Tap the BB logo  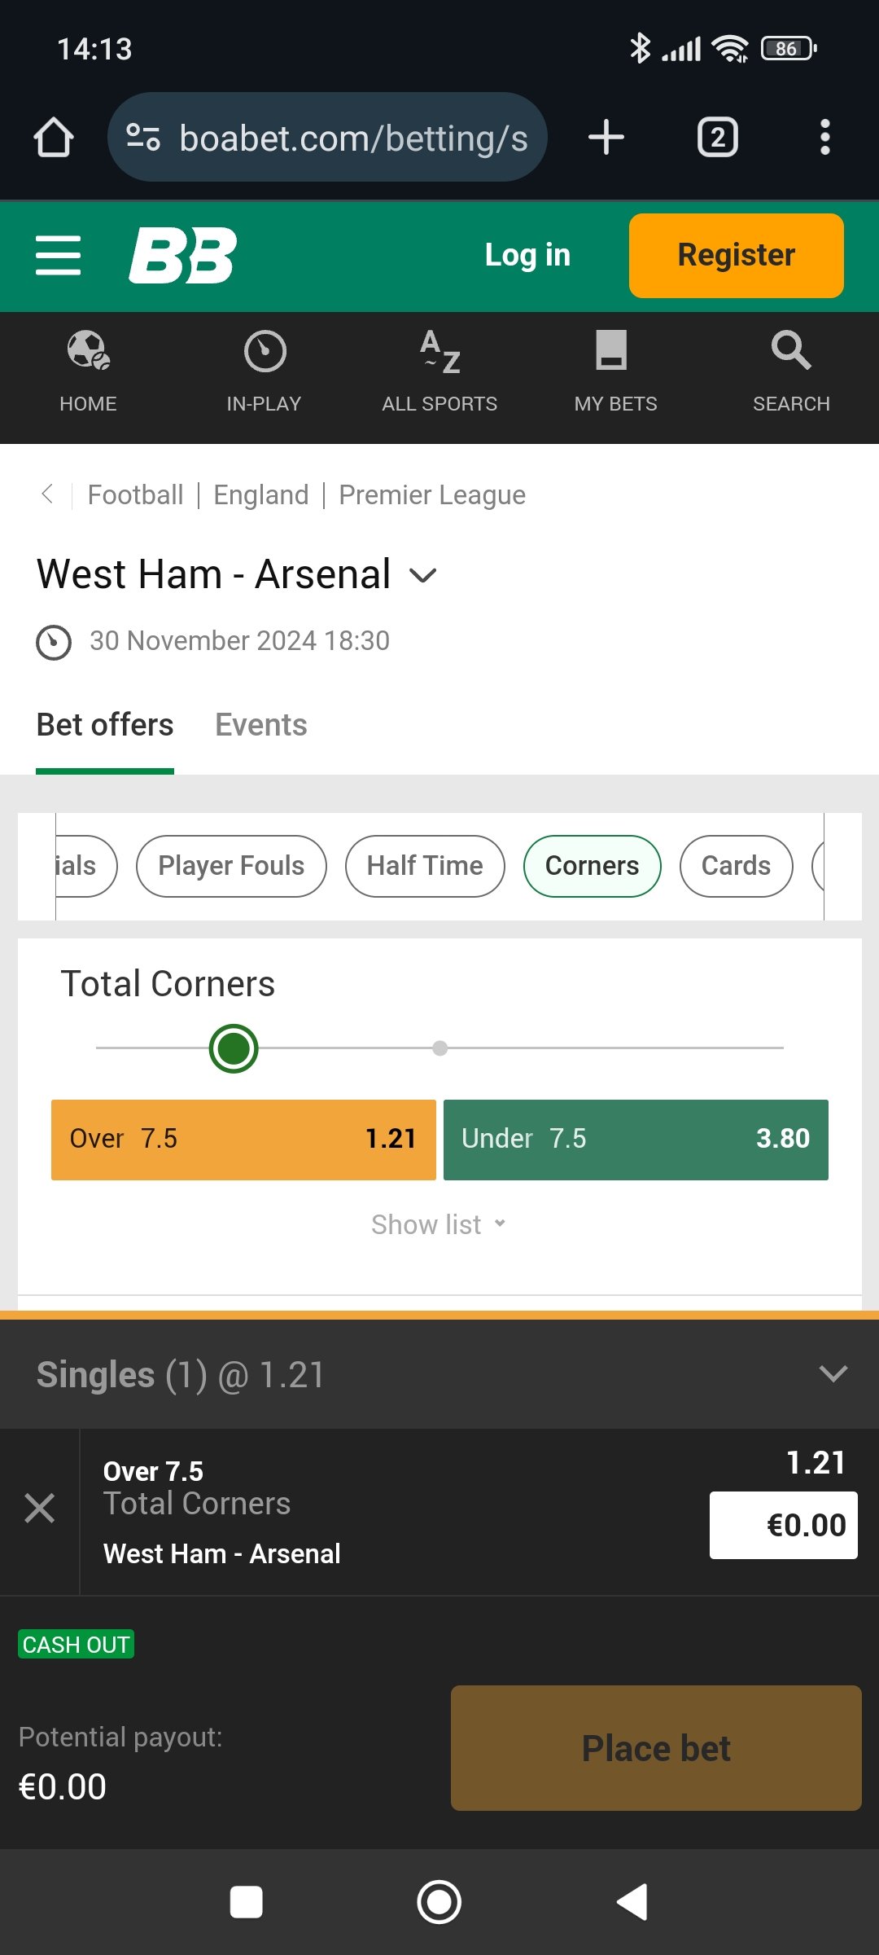pos(183,256)
